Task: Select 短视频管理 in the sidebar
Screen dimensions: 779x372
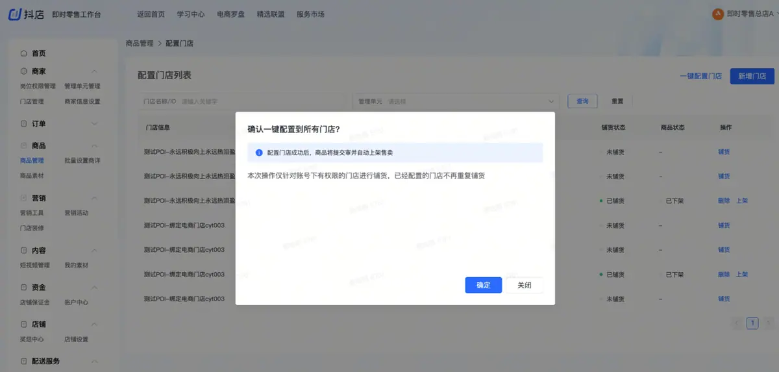Action: (x=35, y=265)
